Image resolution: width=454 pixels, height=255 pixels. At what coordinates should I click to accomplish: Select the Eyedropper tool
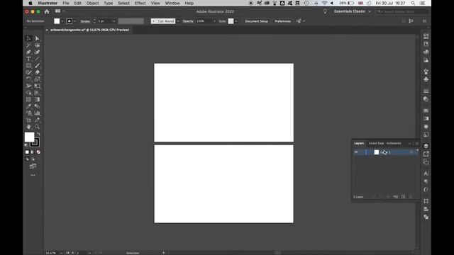coord(28,106)
